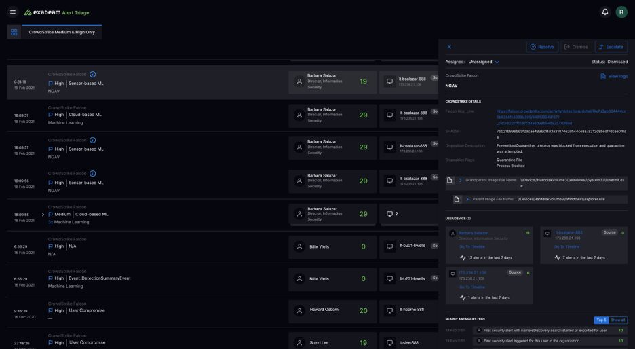Escalate the selected alert

611,47
